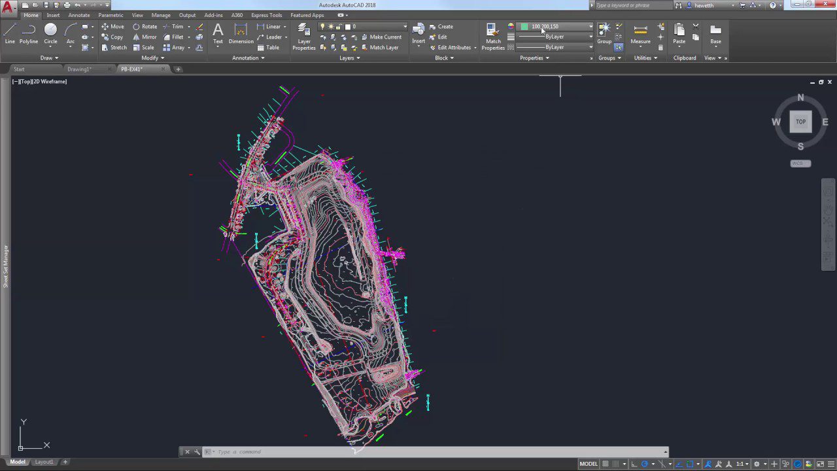This screenshot has width=837, height=471.
Task: Toggle ortho mode in status bar
Action: click(634, 464)
